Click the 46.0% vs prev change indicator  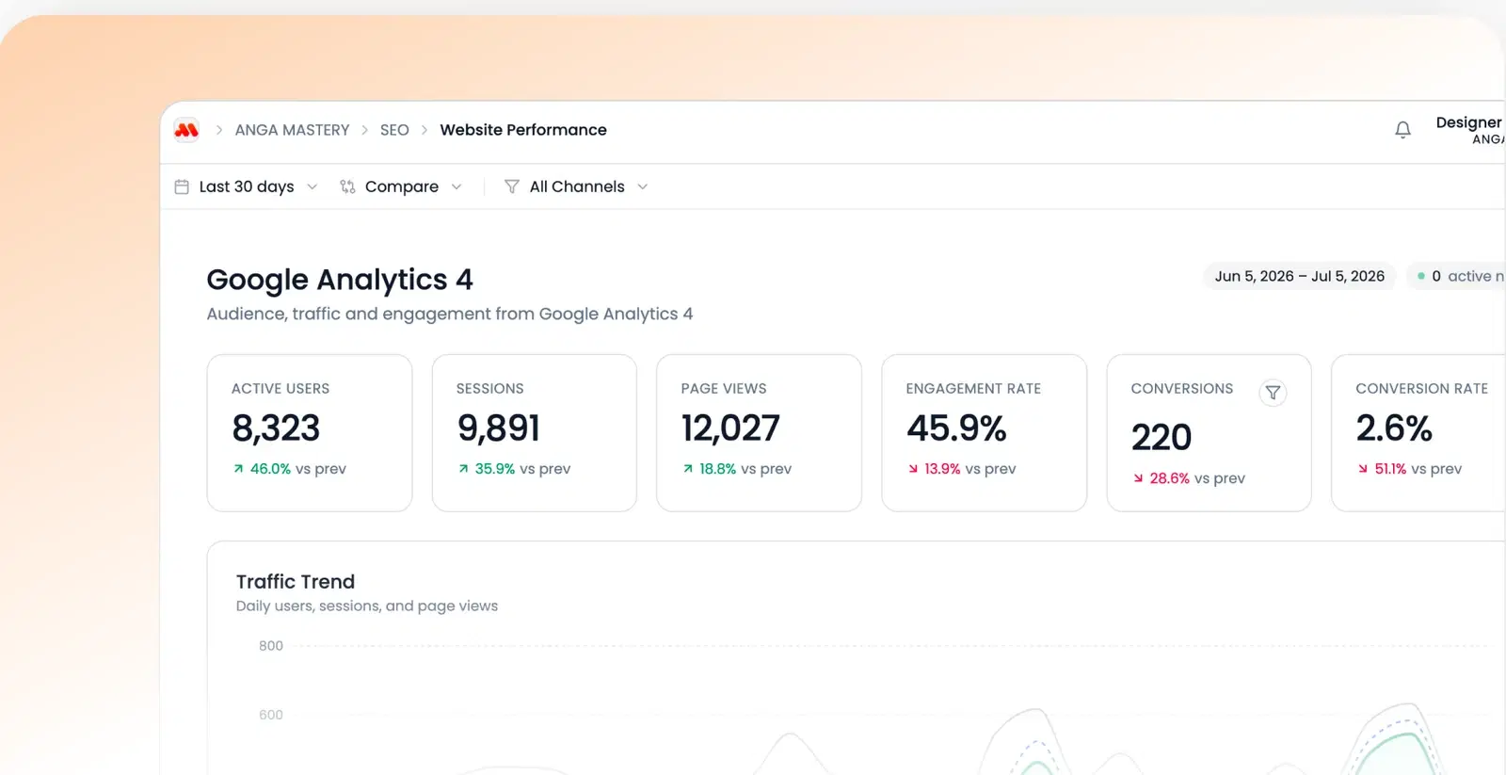point(290,469)
